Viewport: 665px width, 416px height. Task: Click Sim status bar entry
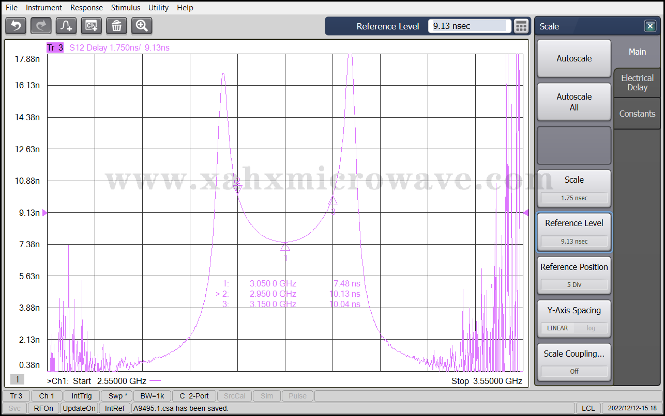267,396
